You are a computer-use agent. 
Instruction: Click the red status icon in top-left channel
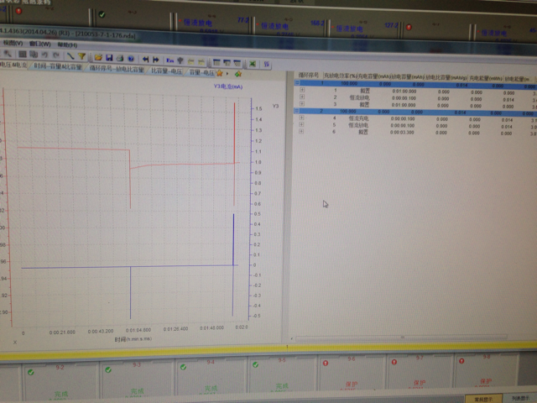(x=18, y=11)
